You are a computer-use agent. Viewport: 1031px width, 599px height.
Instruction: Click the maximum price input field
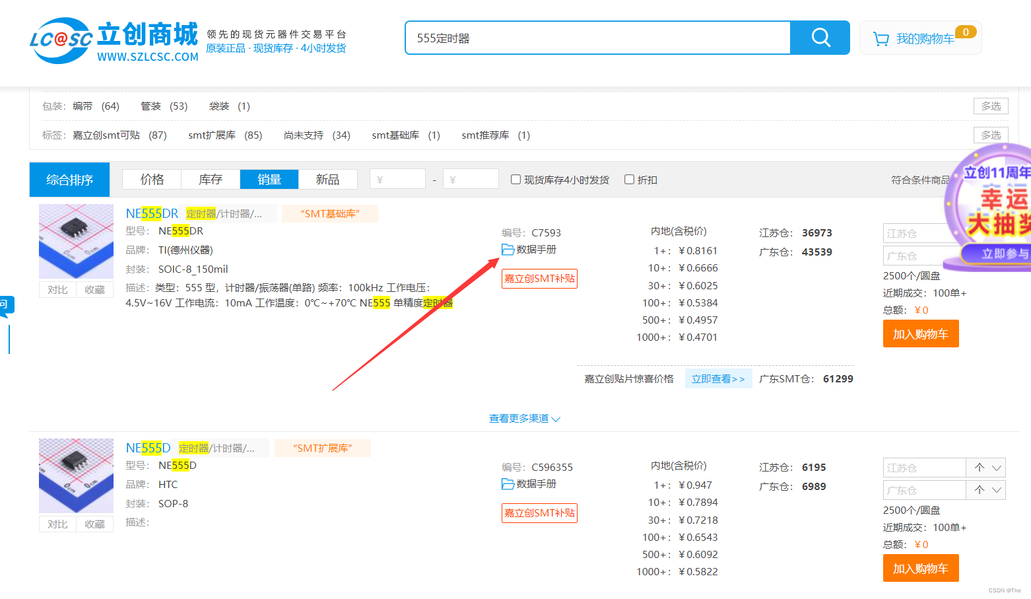[471, 179]
